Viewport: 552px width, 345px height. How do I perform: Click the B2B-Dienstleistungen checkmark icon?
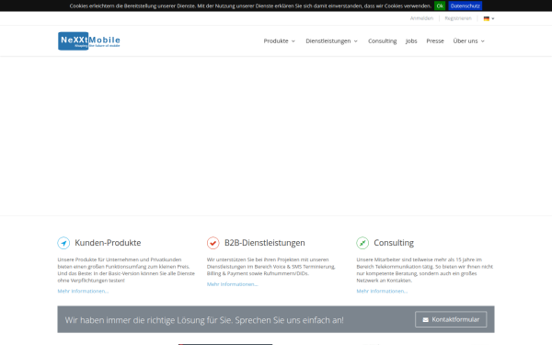[213, 243]
